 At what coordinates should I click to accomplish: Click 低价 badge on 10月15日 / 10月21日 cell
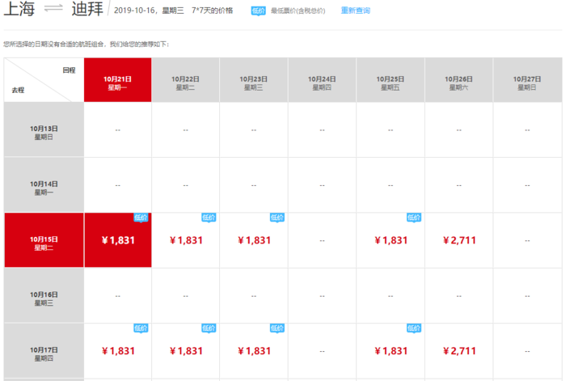(x=141, y=218)
